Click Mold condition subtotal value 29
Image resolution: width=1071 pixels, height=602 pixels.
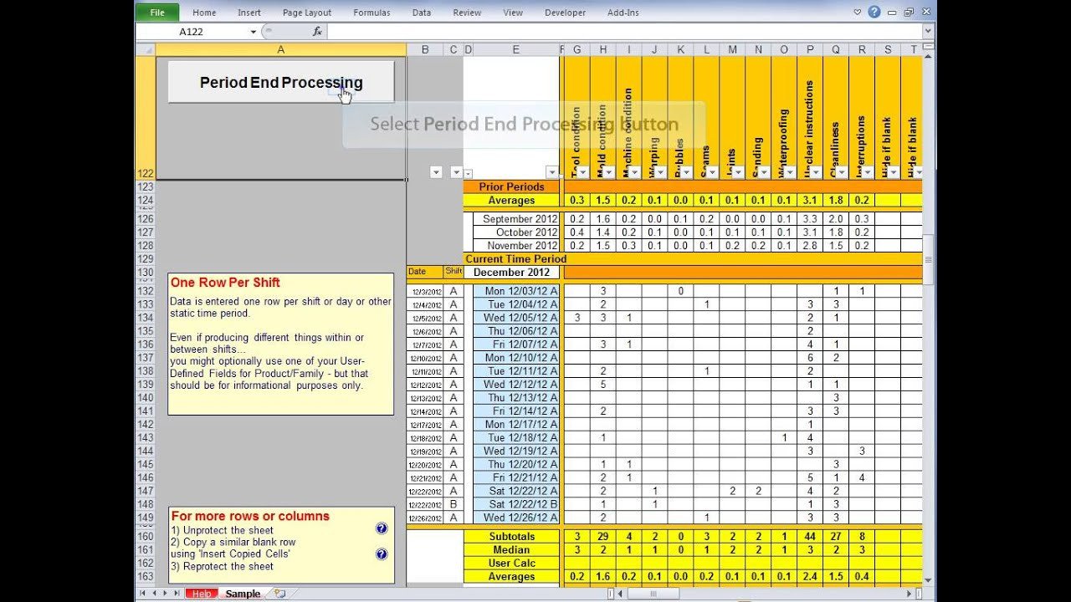click(603, 537)
